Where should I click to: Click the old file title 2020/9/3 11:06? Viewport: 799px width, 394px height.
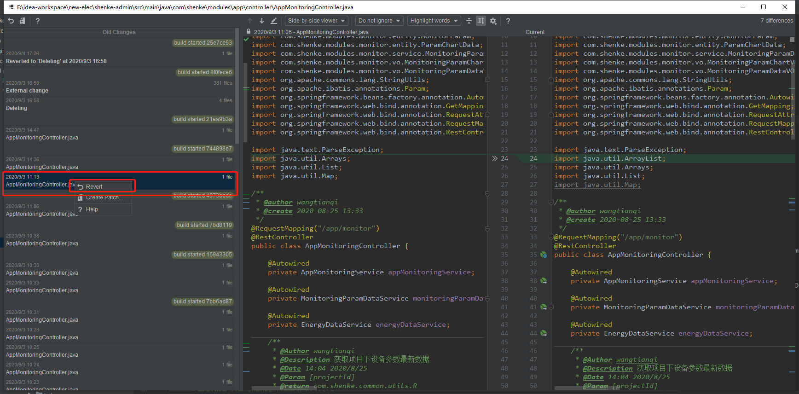click(x=311, y=32)
